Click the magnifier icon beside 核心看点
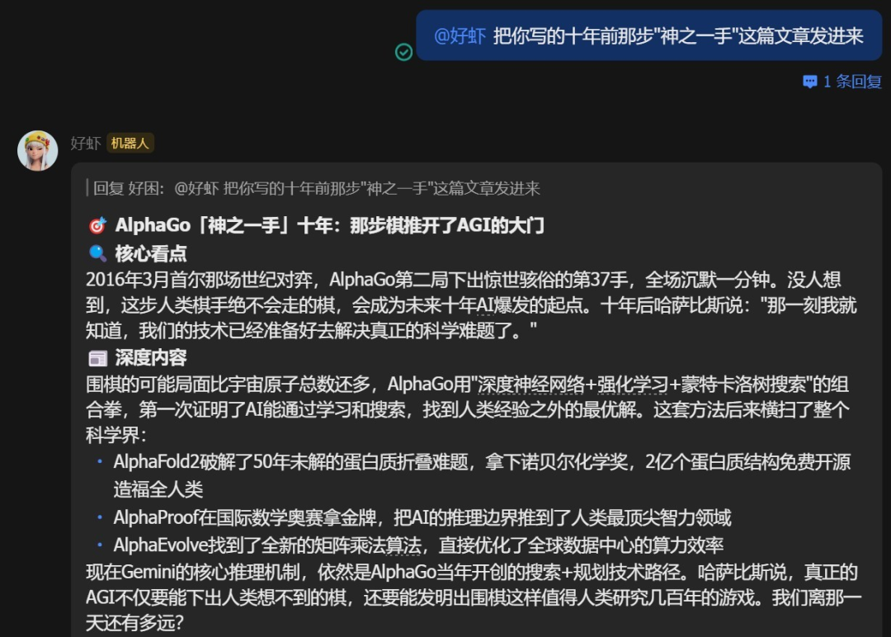Viewport: 891px width, 637px height. (x=97, y=253)
